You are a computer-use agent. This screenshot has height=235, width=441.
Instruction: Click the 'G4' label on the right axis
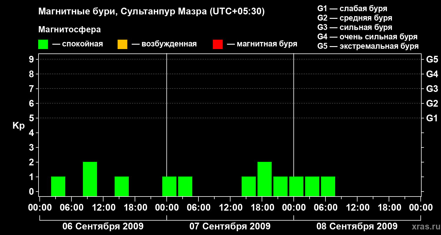pyautogui.click(x=432, y=74)
